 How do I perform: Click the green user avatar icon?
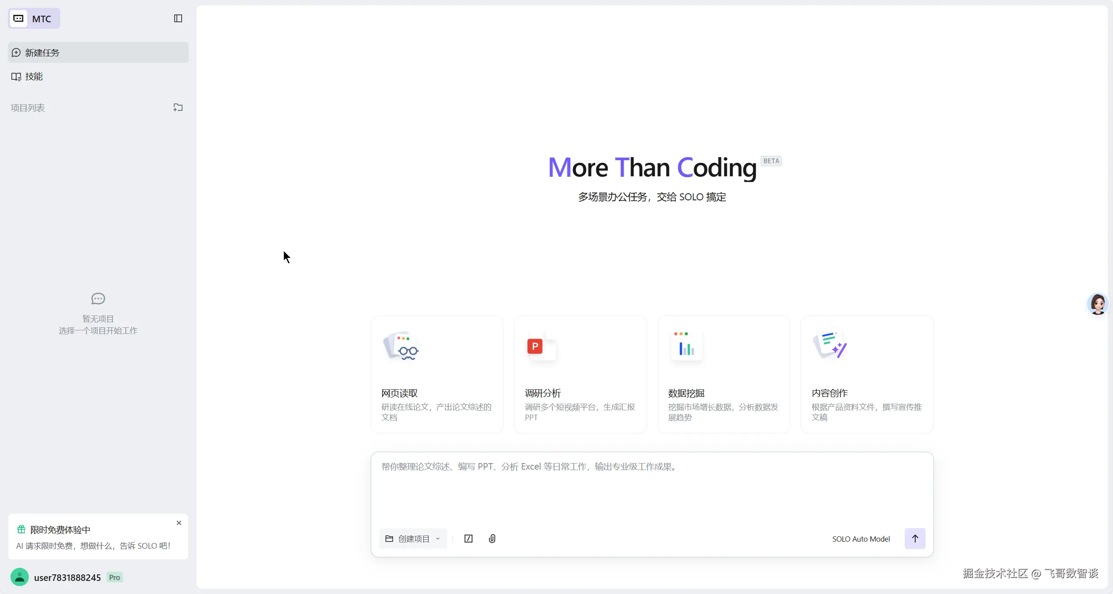19,577
